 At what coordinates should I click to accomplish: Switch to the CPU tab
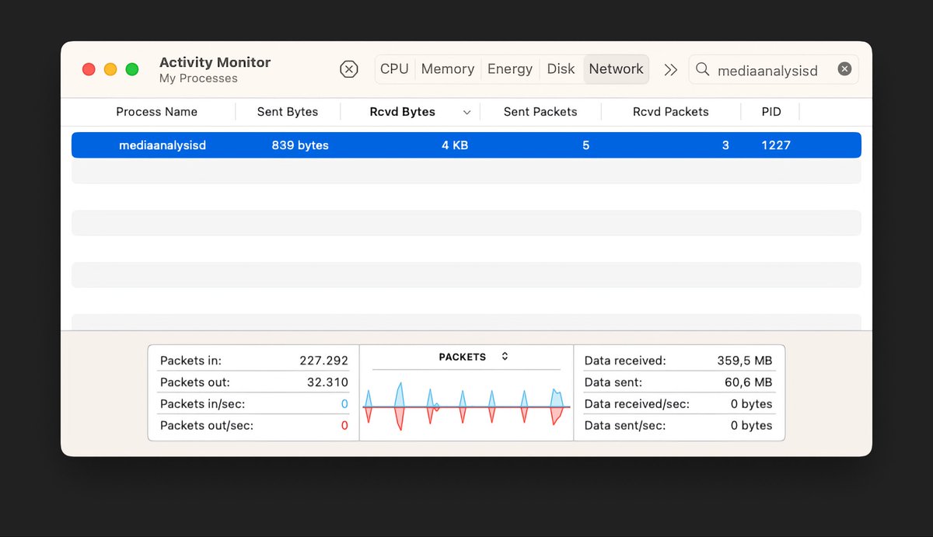pyautogui.click(x=394, y=69)
